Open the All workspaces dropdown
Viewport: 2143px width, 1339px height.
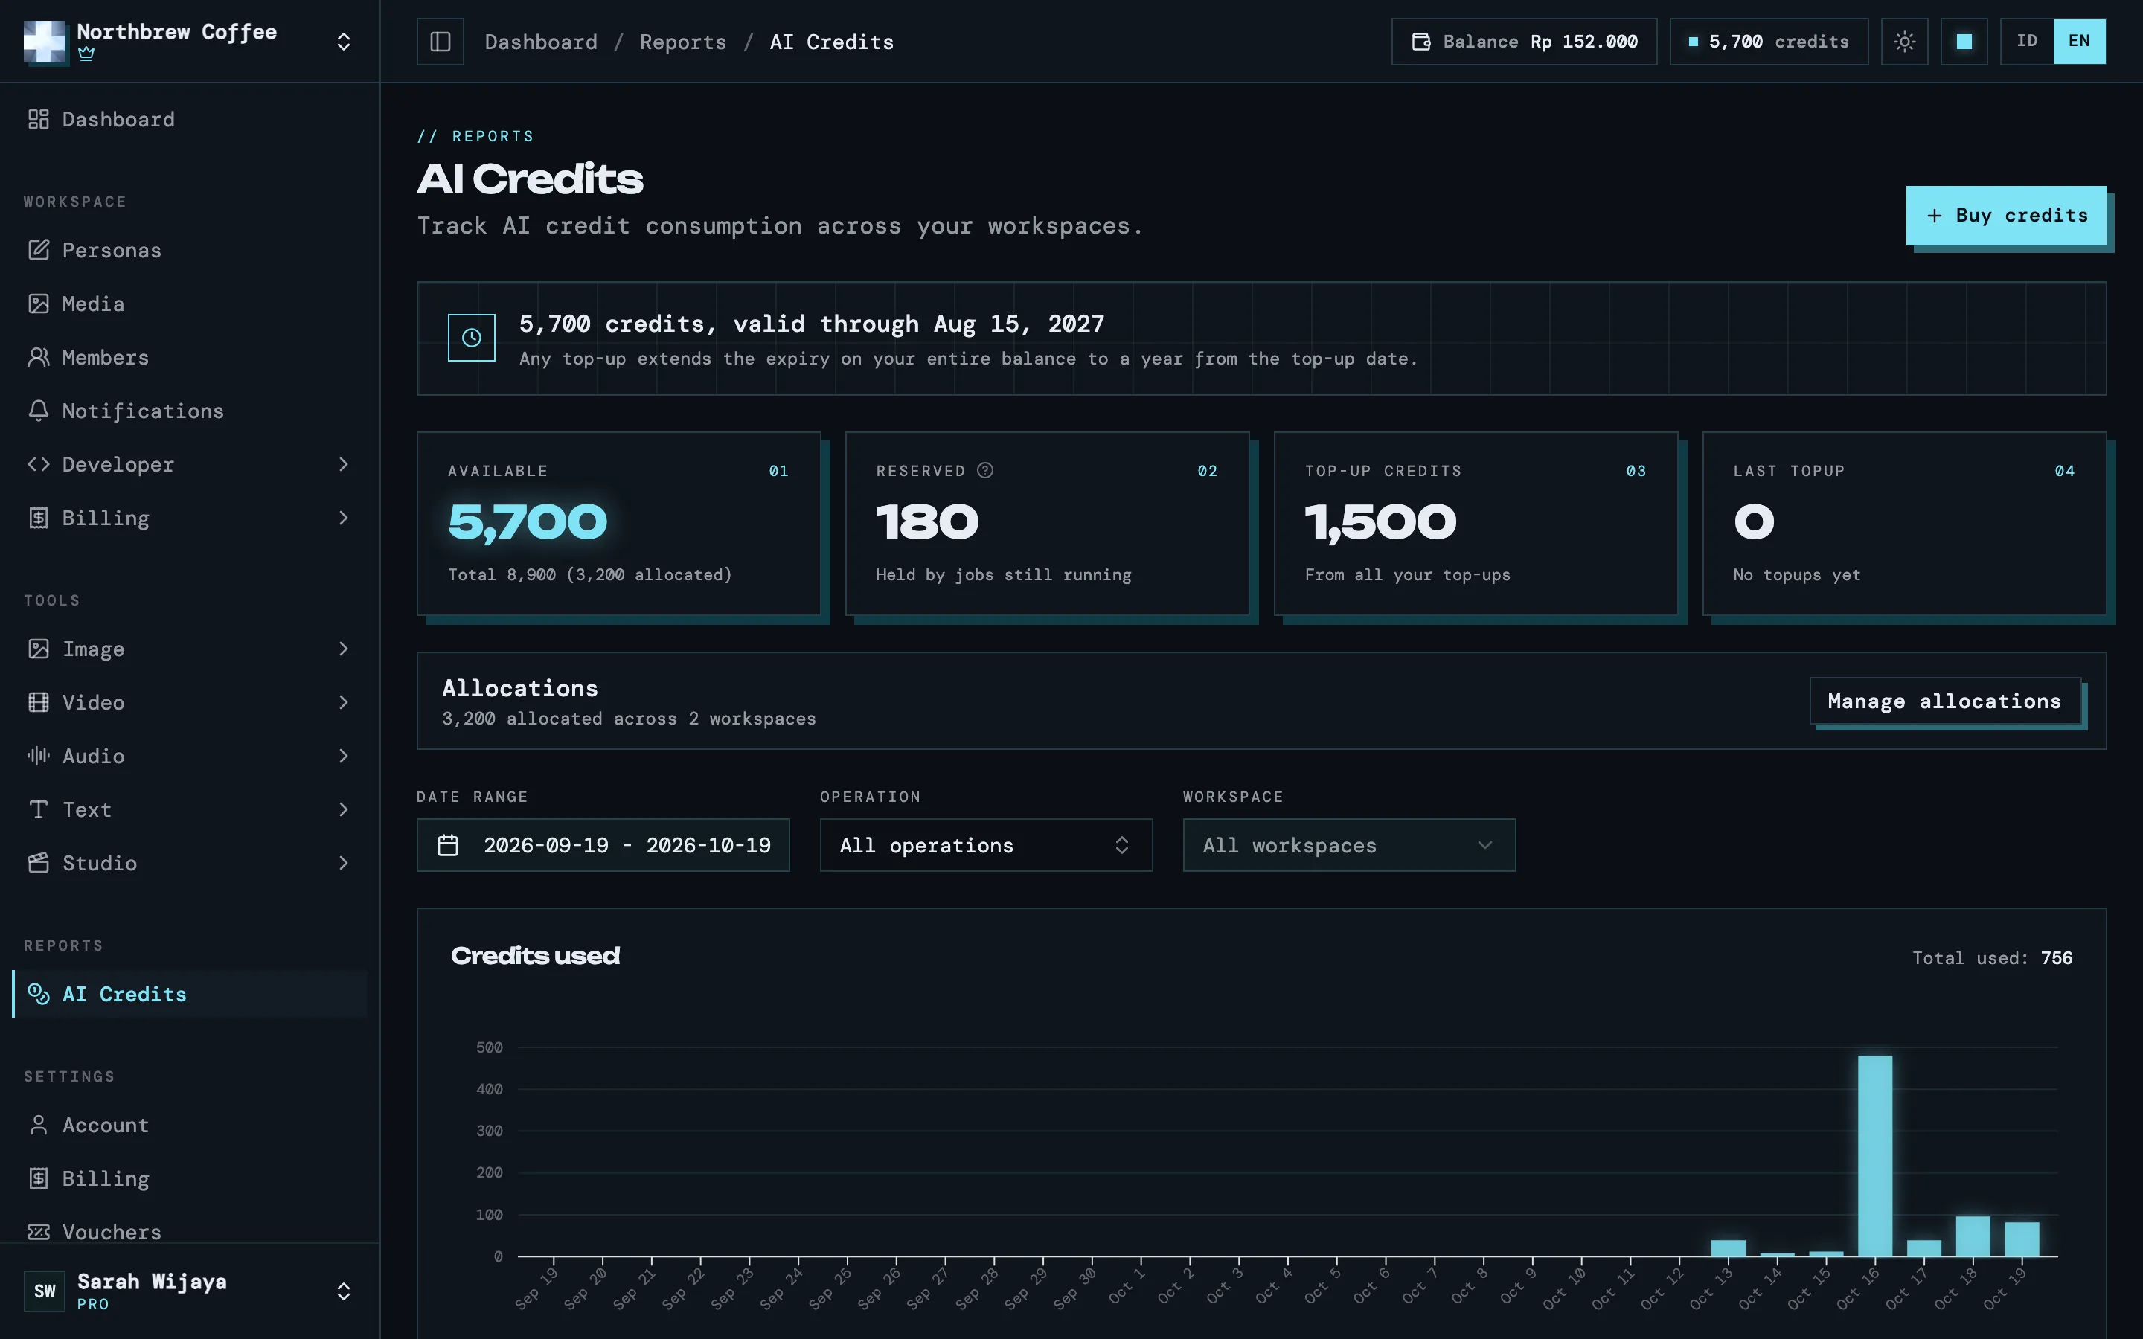pos(1348,845)
